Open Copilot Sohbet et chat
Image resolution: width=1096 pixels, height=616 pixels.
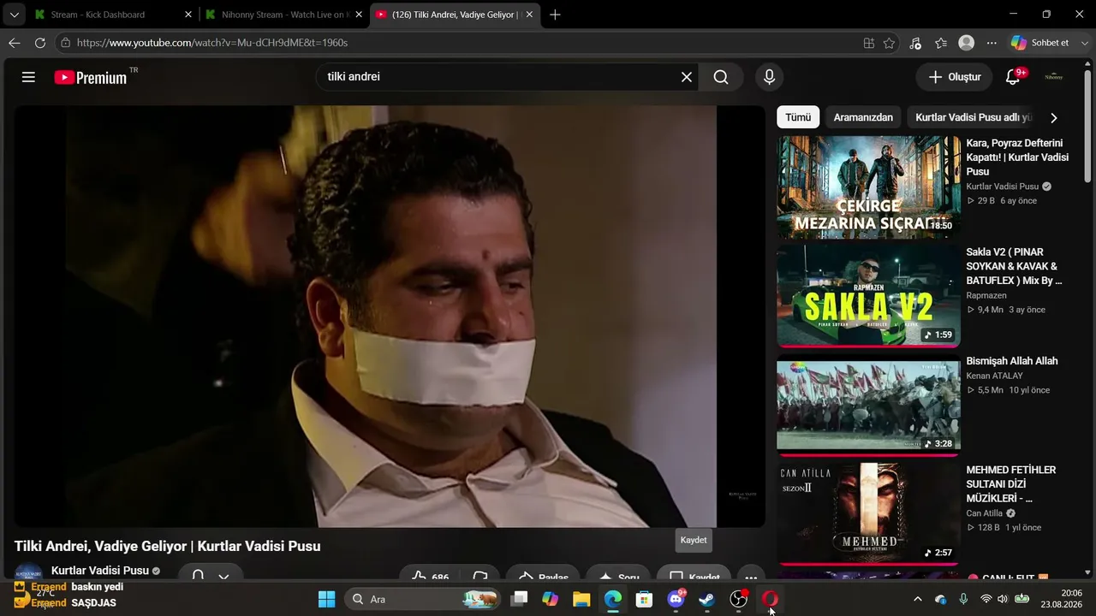click(1040, 43)
